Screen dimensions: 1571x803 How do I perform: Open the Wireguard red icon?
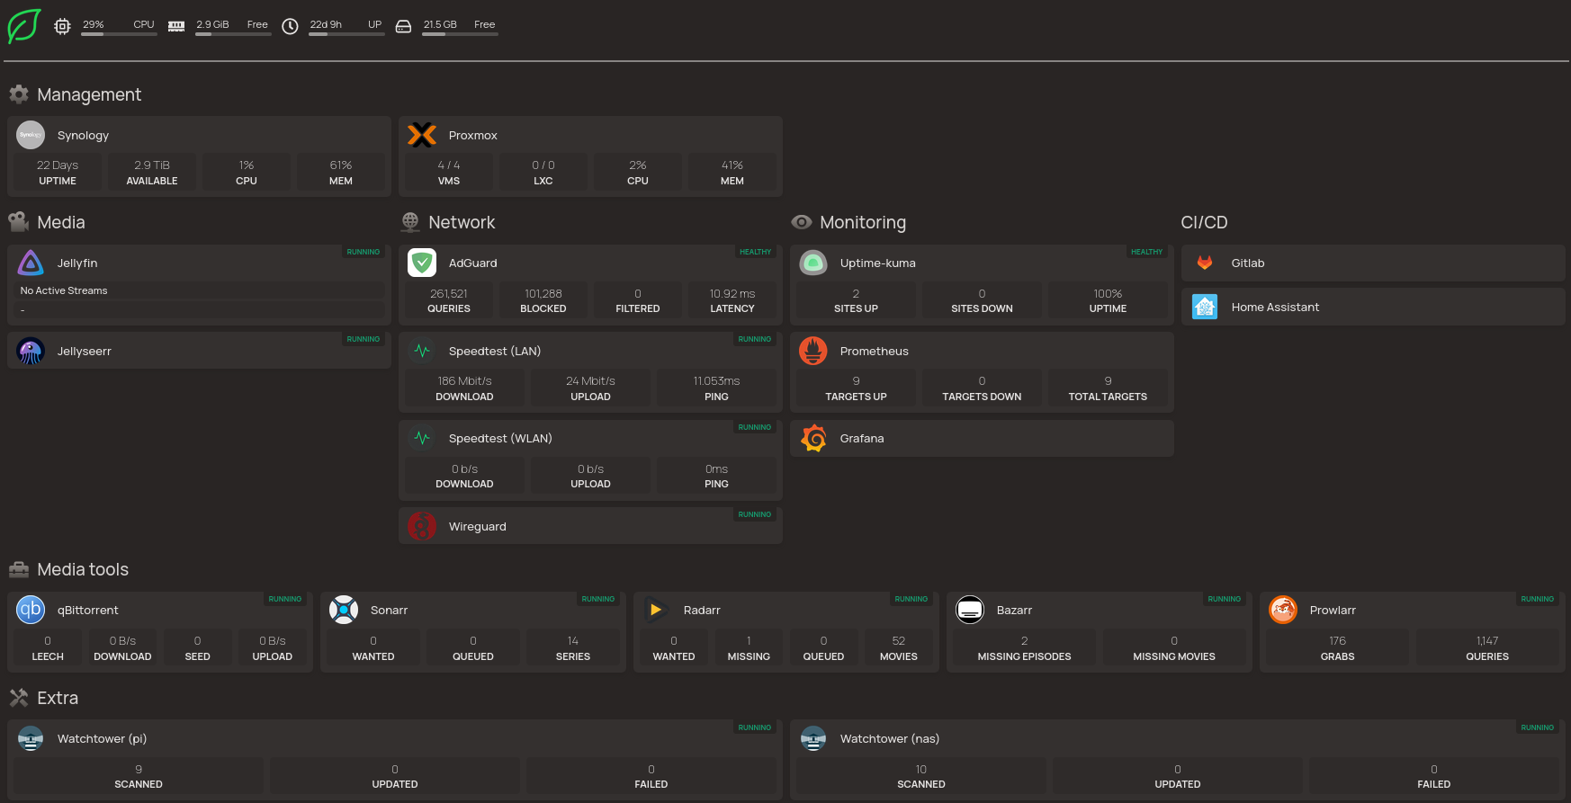coord(422,526)
